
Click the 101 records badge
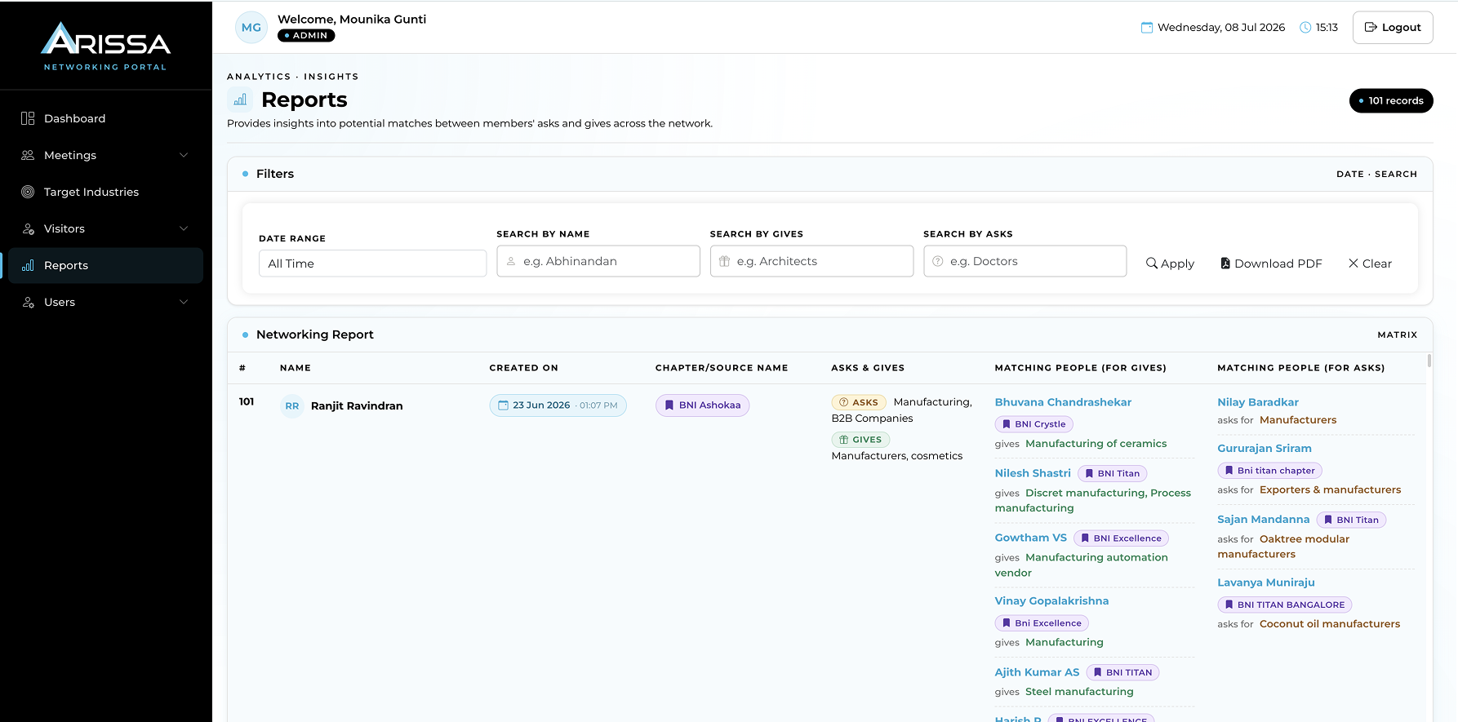point(1391,100)
